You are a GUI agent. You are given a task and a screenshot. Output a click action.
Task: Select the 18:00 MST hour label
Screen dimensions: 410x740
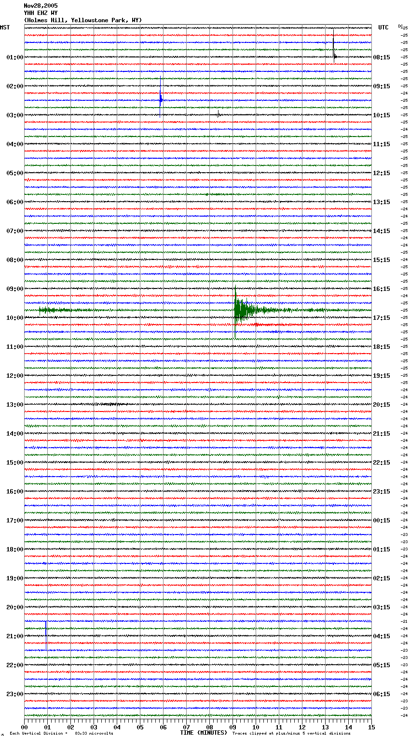14,549
